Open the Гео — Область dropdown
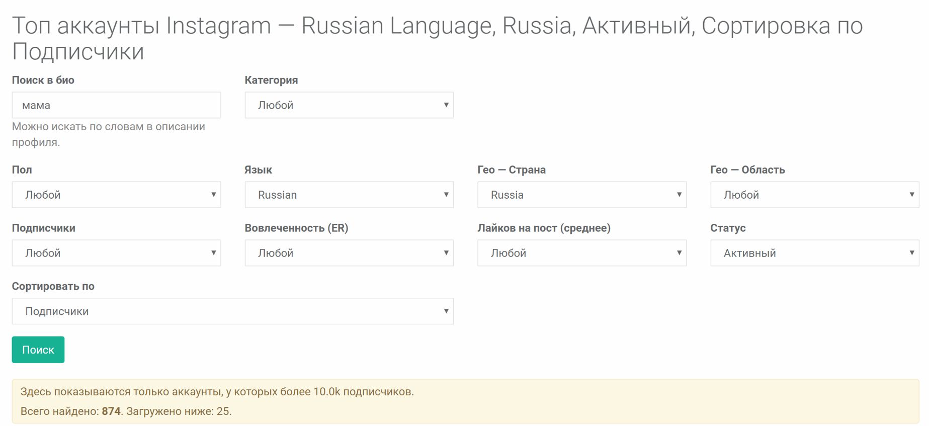Screen dimensions: 929x426 [815, 195]
